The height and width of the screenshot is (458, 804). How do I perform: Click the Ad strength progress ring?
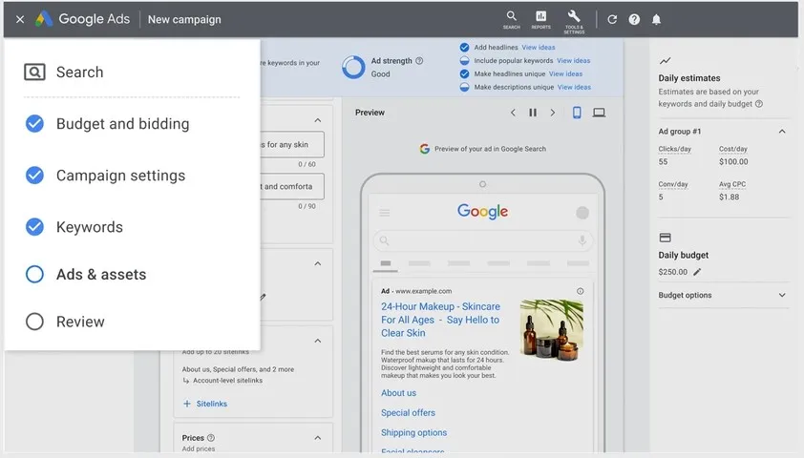[x=353, y=67]
